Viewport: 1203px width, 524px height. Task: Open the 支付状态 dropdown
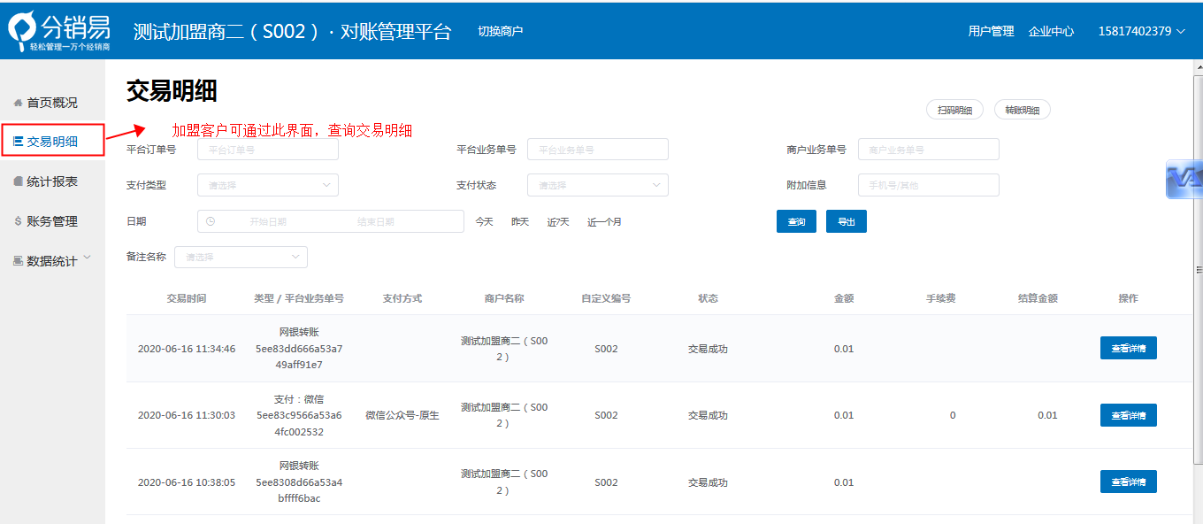click(597, 185)
